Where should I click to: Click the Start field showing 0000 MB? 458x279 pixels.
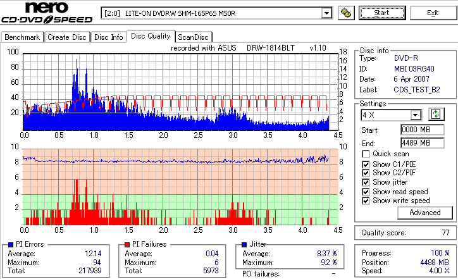pos(423,130)
